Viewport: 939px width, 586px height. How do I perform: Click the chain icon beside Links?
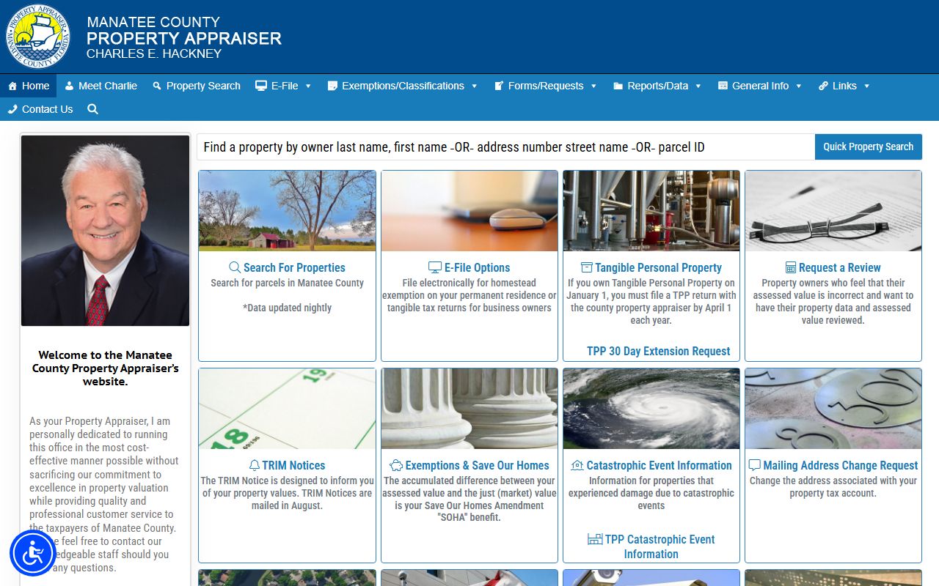(823, 86)
